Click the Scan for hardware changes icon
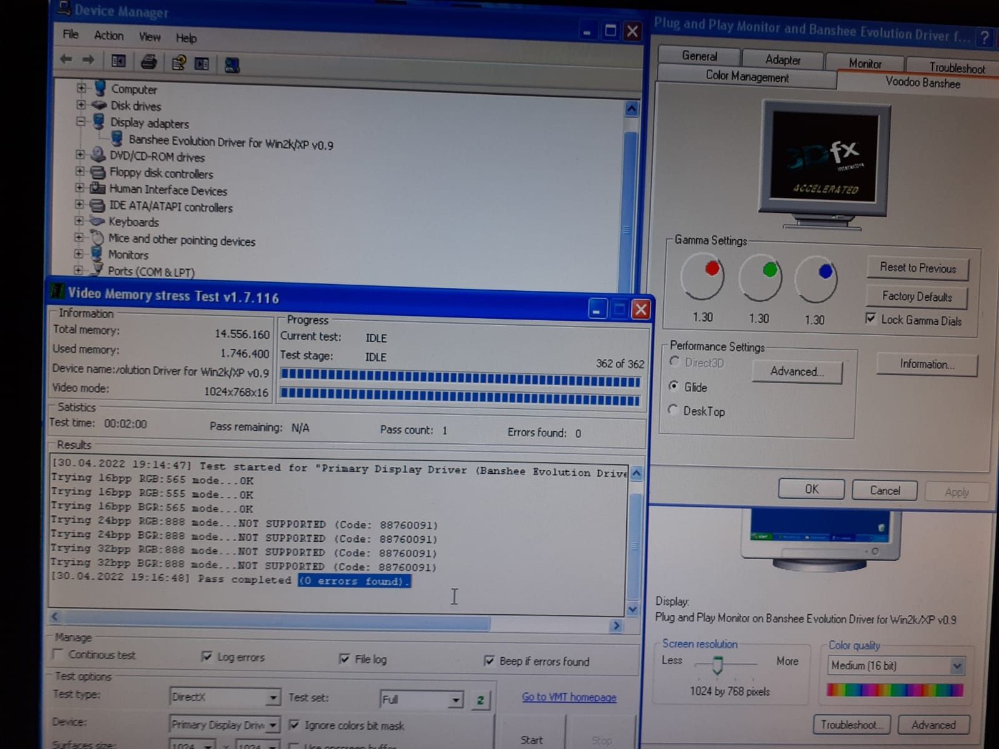Screen dimensions: 999x749 click(232, 64)
